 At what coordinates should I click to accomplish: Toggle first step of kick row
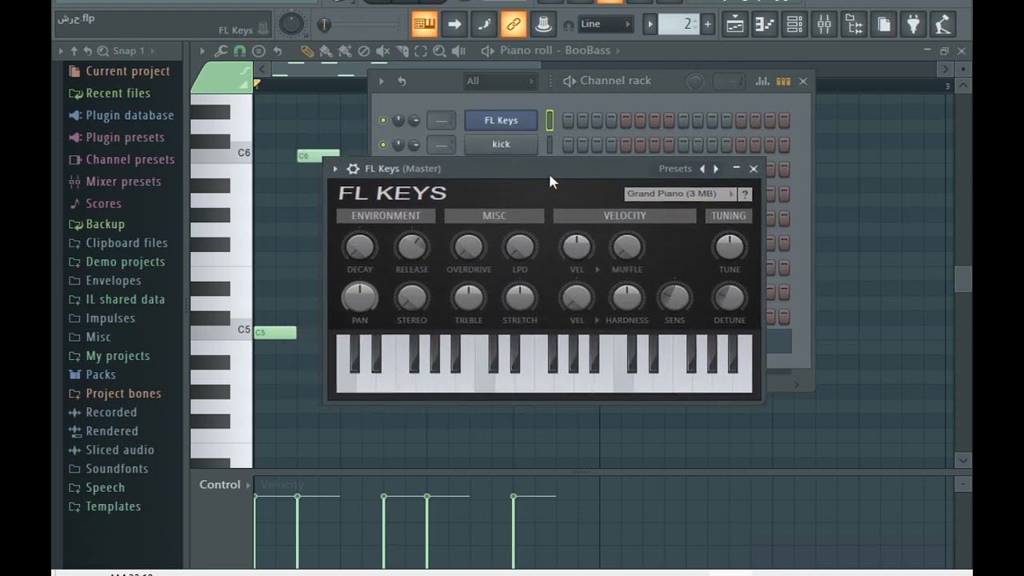click(568, 145)
